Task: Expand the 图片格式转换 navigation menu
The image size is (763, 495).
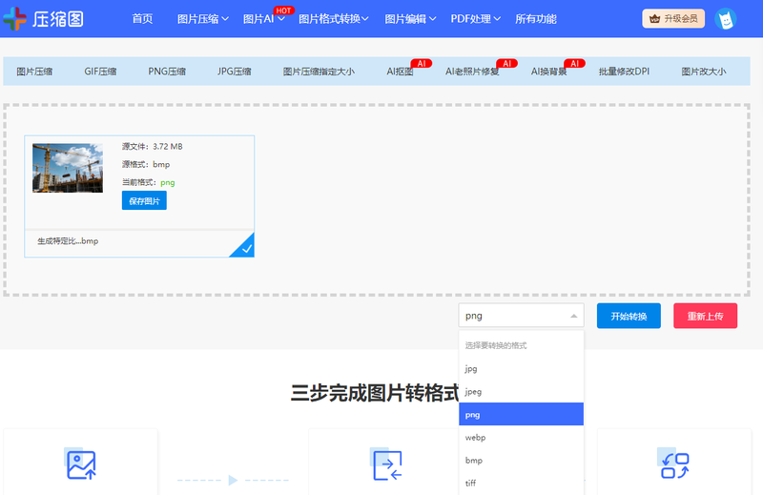Action: point(335,19)
